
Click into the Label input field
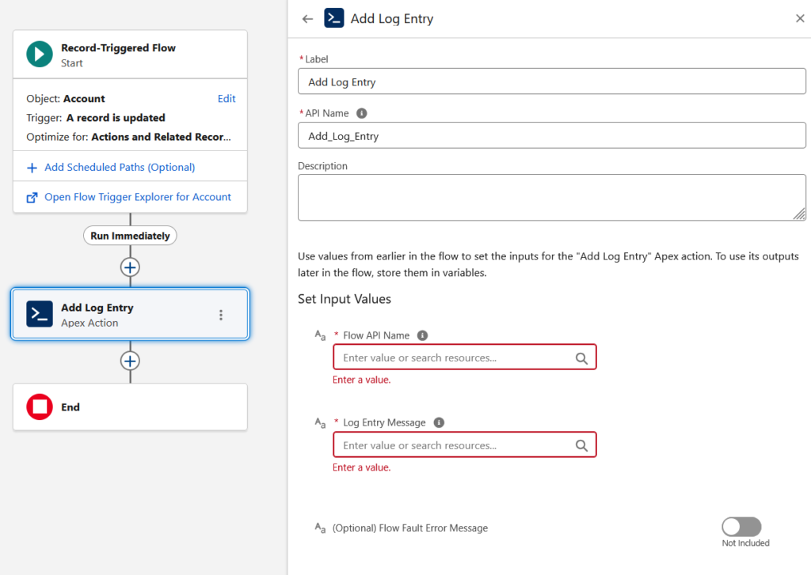(551, 81)
